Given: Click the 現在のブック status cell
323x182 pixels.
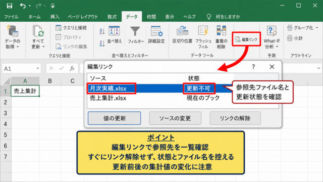Looking at the screenshot, I should click(203, 98).
